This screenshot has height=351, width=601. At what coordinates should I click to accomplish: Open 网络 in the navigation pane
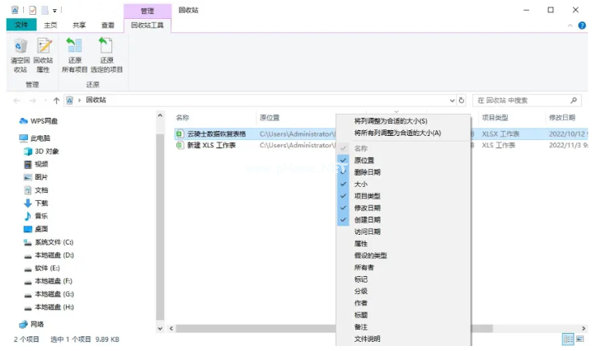tap(31, 325)
